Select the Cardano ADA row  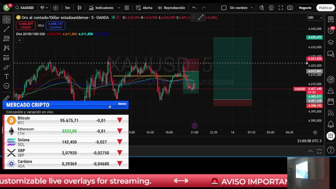tap(66, 164)
